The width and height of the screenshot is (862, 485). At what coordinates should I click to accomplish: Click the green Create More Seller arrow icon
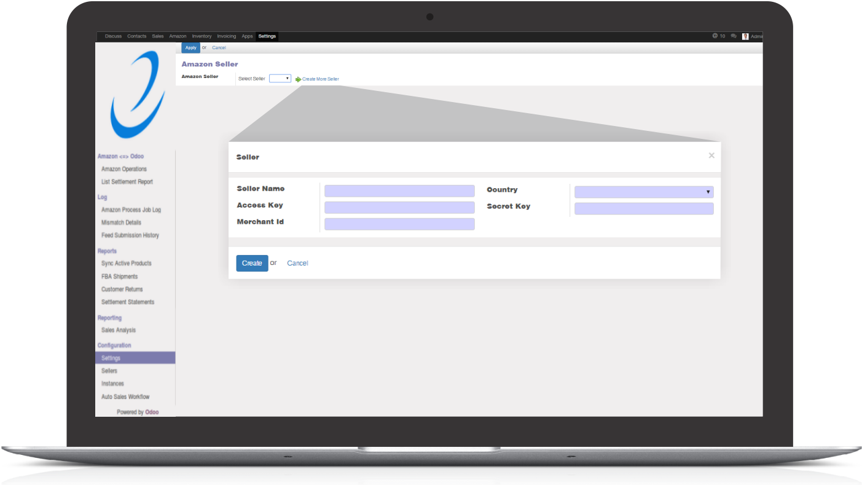tap(298, 79)
